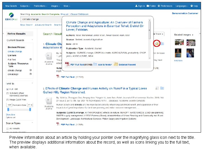Click the start year publication date field
This screenshot has width=203, height=152.
[9, 105]
